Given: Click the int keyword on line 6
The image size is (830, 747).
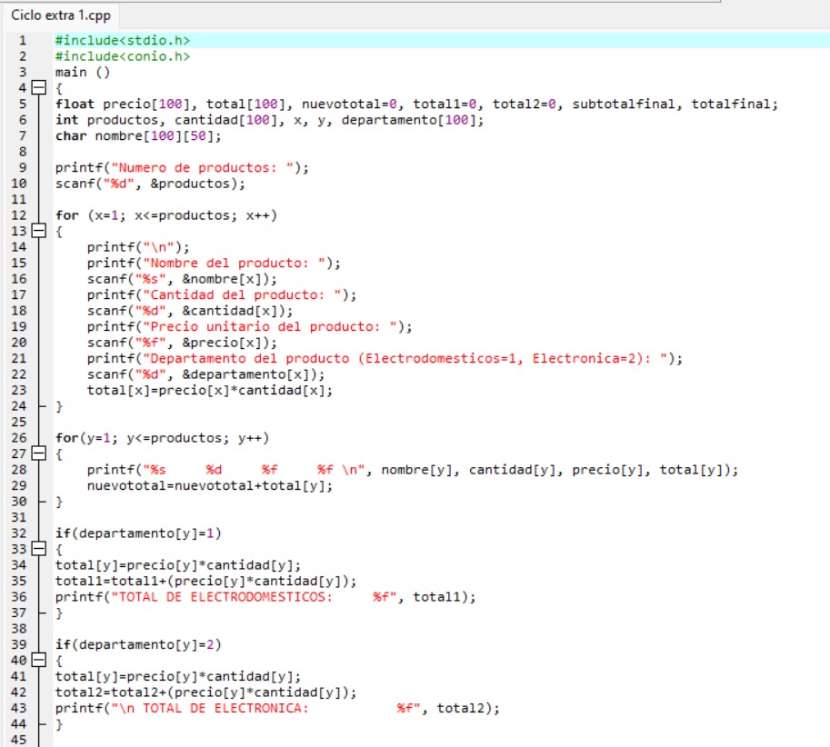Looking at the screenshot, I should point(66,120).
